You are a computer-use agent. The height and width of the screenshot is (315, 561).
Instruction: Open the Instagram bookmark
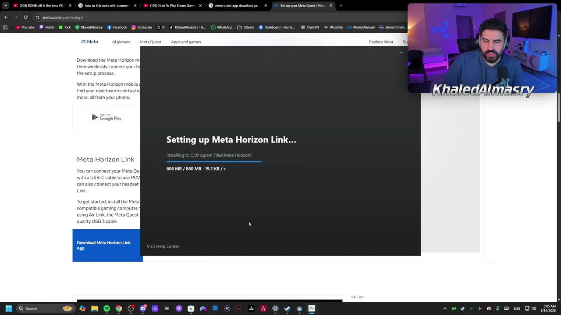[142, 27]
